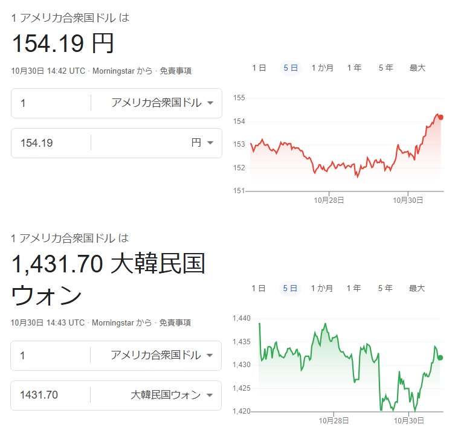458x433 pixels.
Task: Switch won chart to 1年 range
Action: [353, 289]
